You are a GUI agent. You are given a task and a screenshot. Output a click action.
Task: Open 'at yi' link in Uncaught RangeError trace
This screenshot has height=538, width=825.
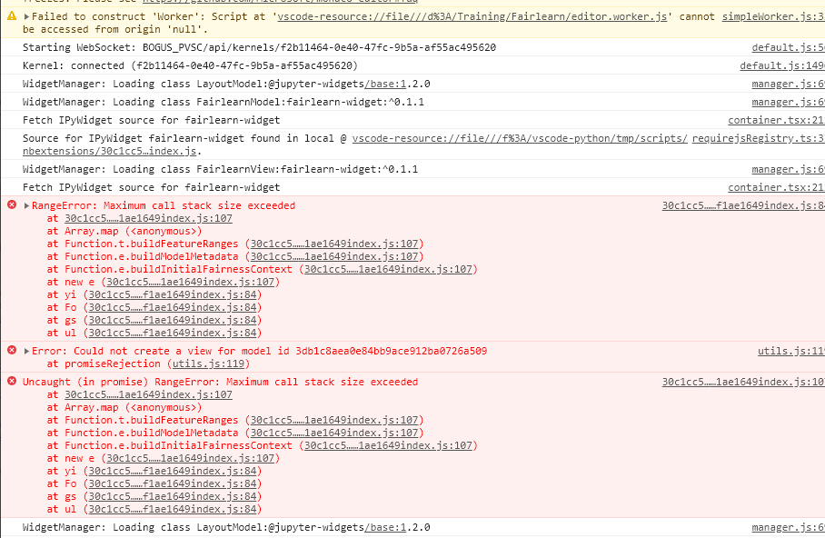tap(173, 471)
